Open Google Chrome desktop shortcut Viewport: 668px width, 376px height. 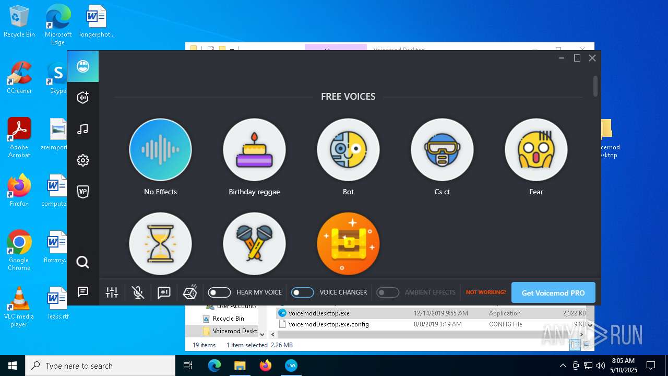pyautogui.click(x=19, y=251)
